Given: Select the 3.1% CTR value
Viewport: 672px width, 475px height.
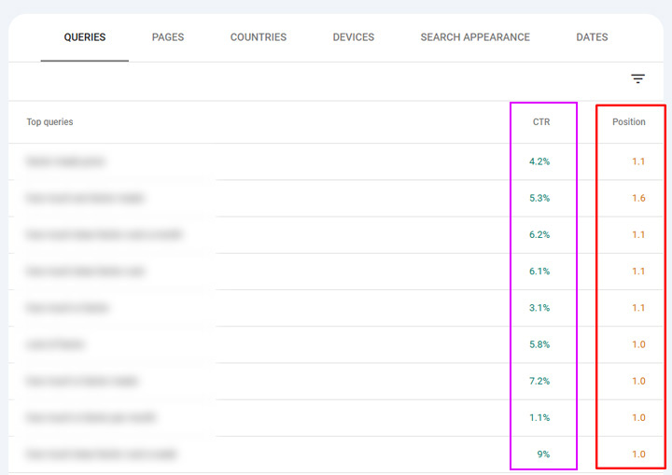Looking at the screenshot, I should [539, 308].
